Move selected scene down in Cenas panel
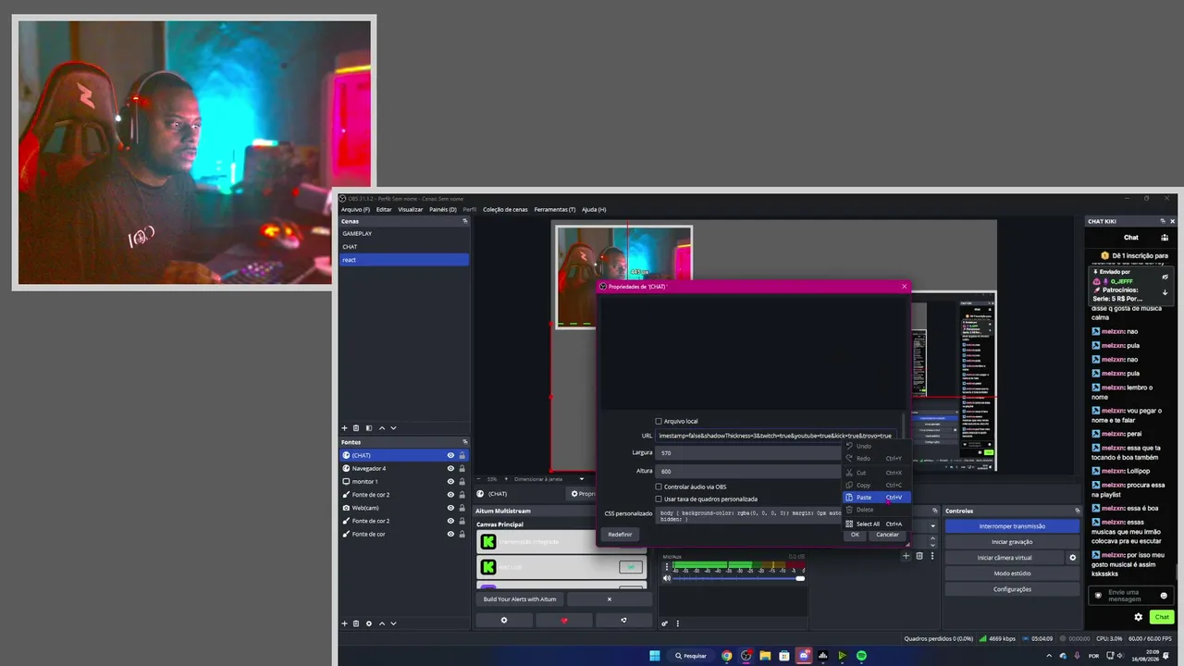 pyautogui.click(x=393, y=428)
